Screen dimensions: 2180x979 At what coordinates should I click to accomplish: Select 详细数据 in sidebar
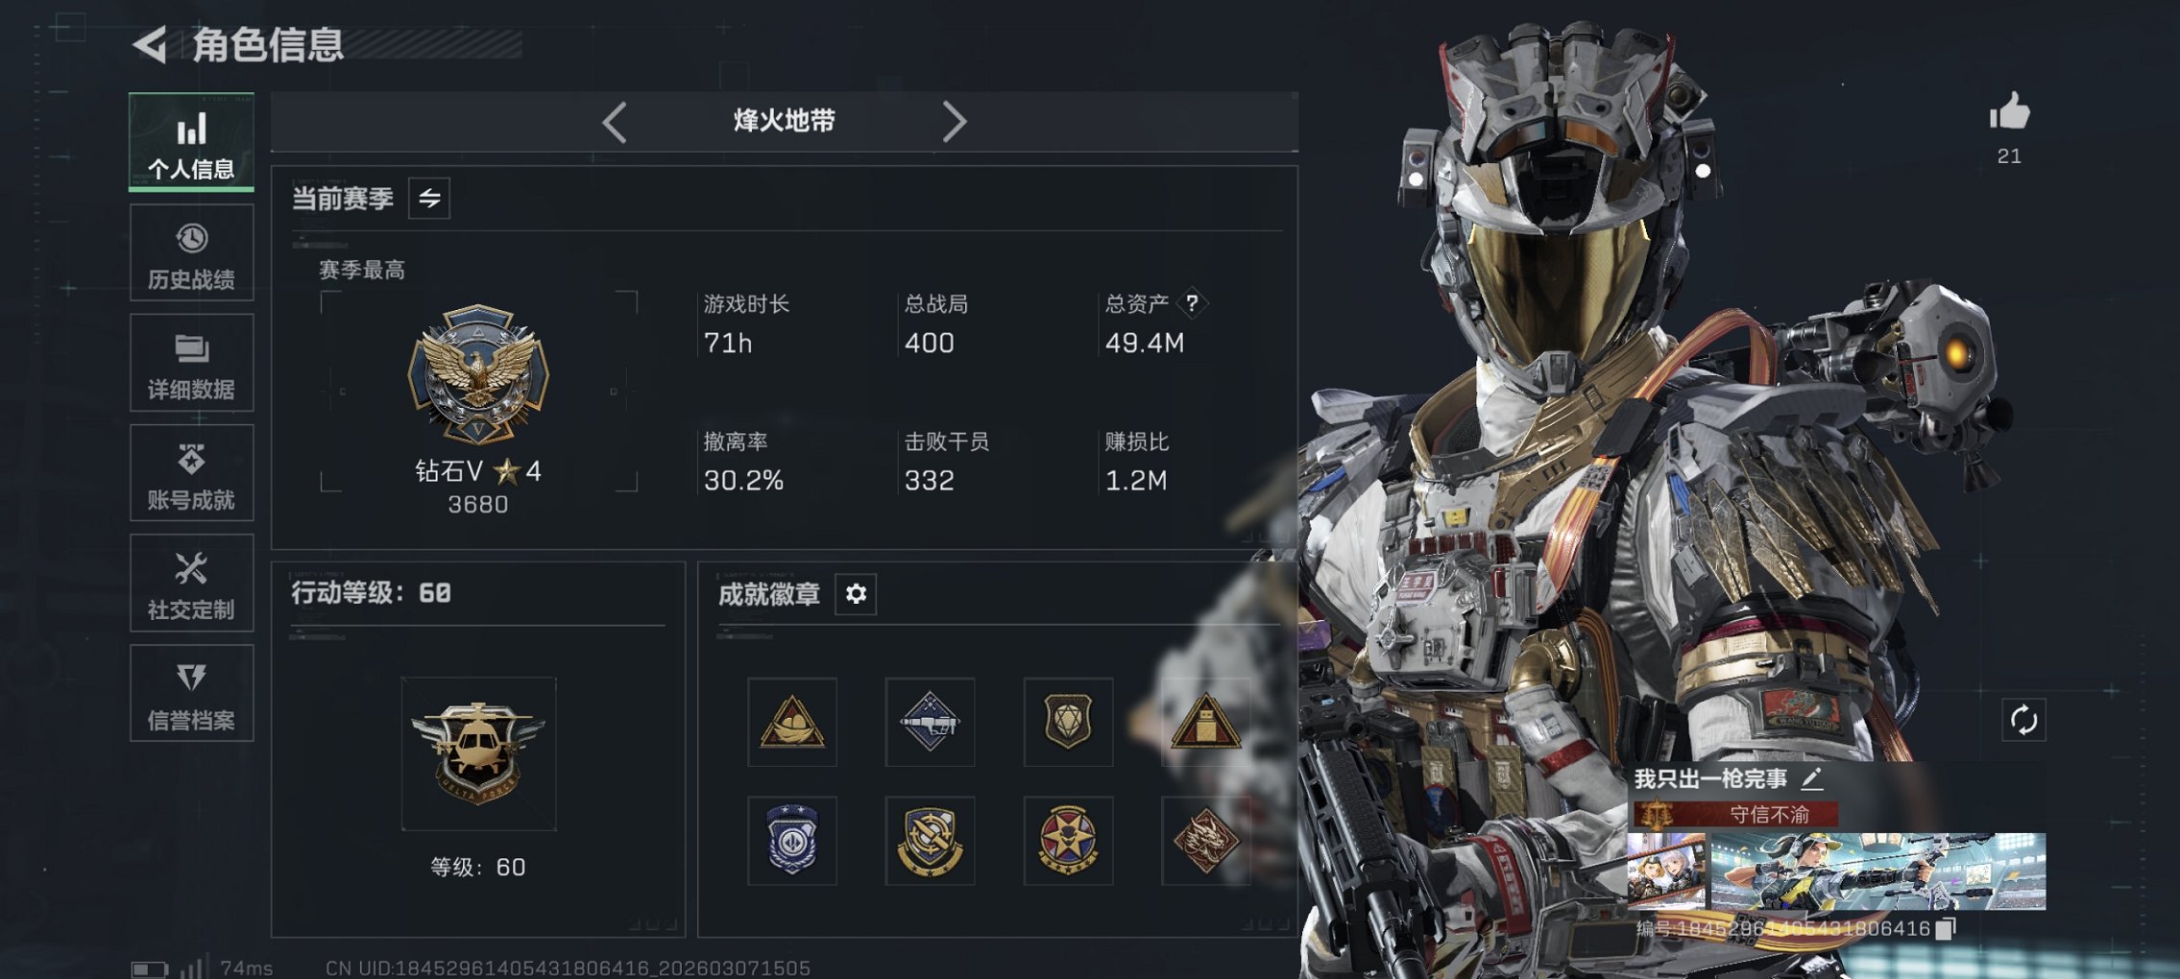[x=191, y=363]
